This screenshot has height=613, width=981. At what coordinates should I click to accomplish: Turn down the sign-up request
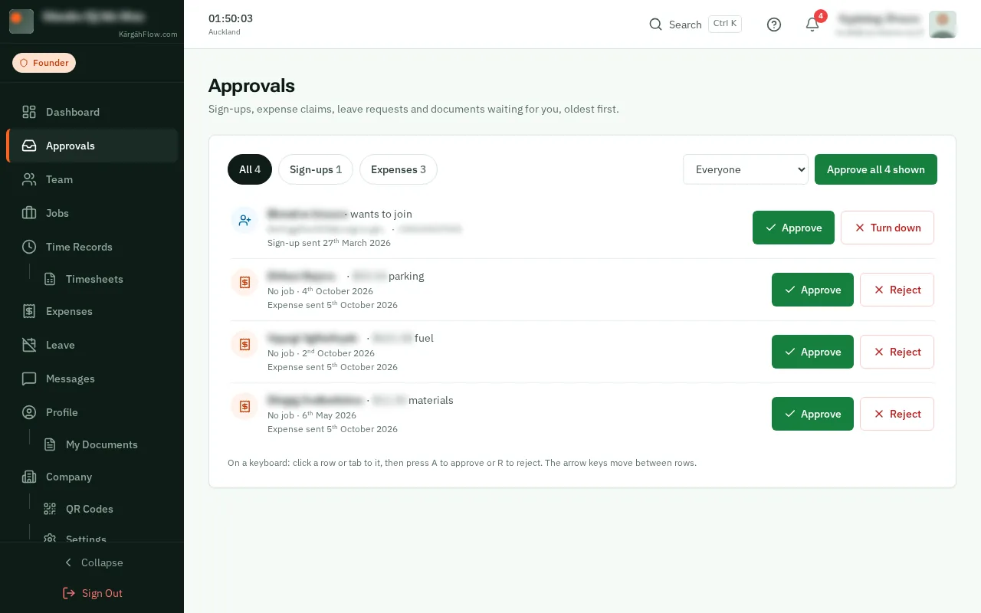pyautogui.click(x=887, y=228)
